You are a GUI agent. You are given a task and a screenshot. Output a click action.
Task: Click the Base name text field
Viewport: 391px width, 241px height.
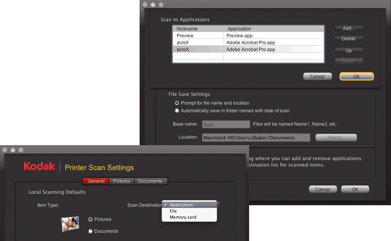coord(226,124)
